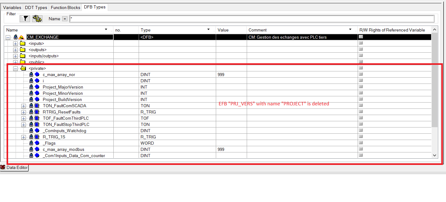Click the open folder icon for <private>
The image size is (446, 202).
point(23,68)
